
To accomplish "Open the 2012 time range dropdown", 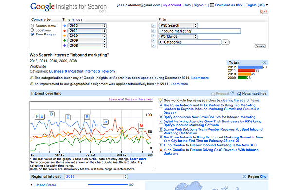I will click(x=87, y=26).
